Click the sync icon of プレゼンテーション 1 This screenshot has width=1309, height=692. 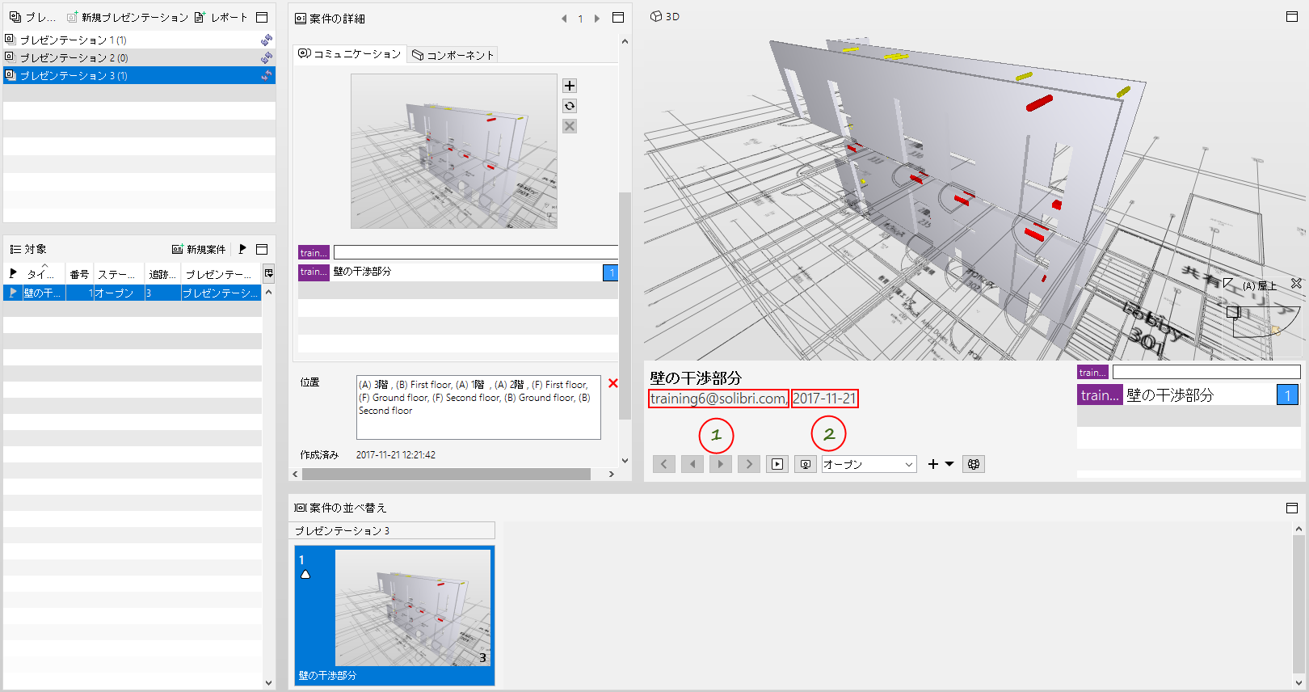(x=266, y=40)
